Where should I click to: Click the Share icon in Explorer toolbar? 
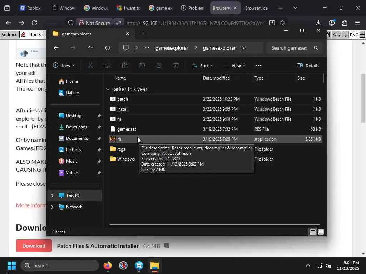[x=159, y=66]
